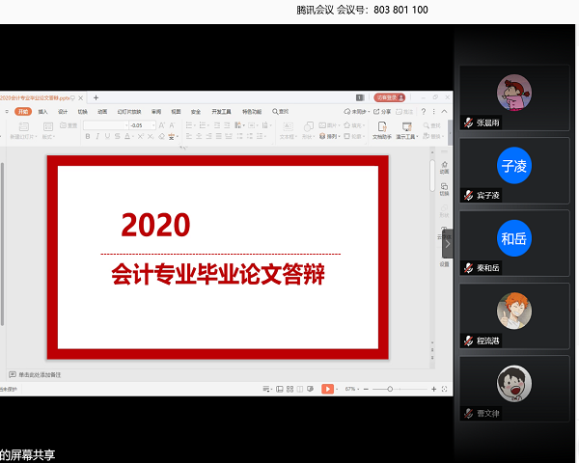Click the 访客登录 login button

click(387, 97)
